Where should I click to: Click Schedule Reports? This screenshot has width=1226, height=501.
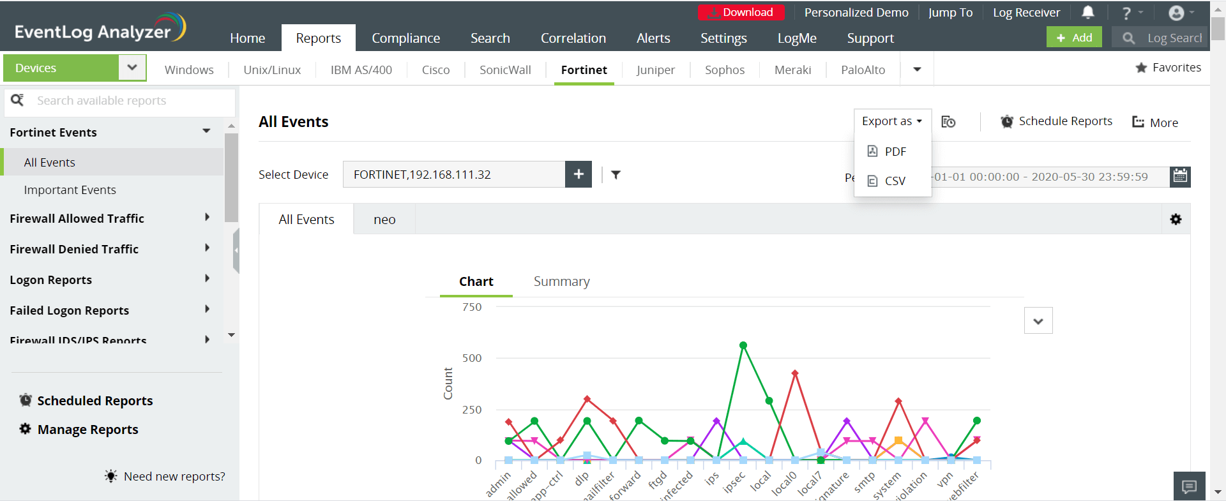pyautogui.click(x=1057, y=121)
